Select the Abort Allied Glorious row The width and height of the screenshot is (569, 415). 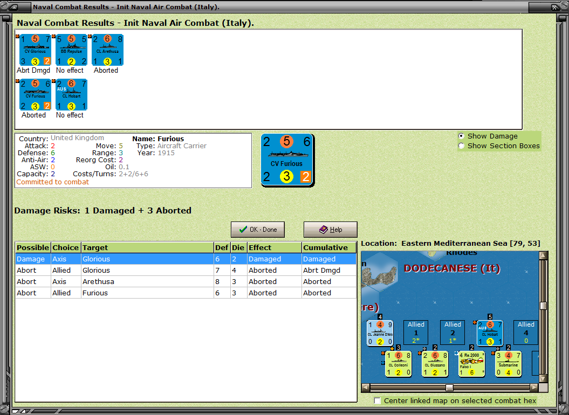tap(186, 270)
